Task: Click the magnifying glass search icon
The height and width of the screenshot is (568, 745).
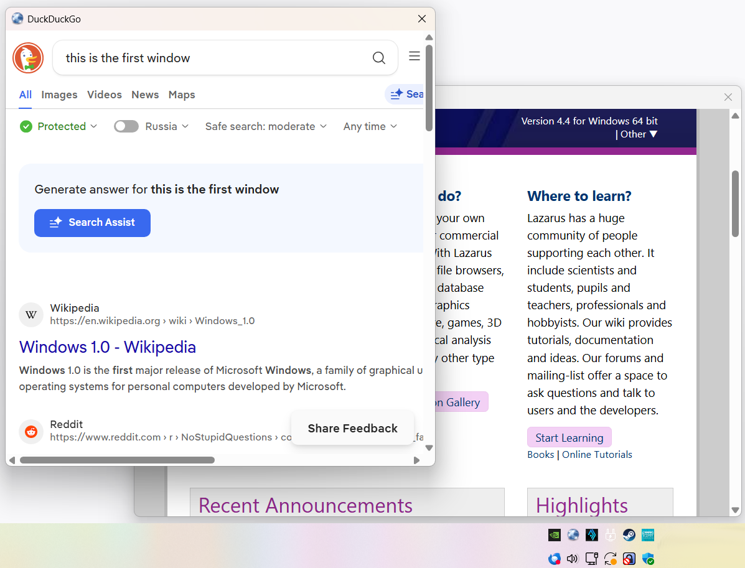Action: 378,58
